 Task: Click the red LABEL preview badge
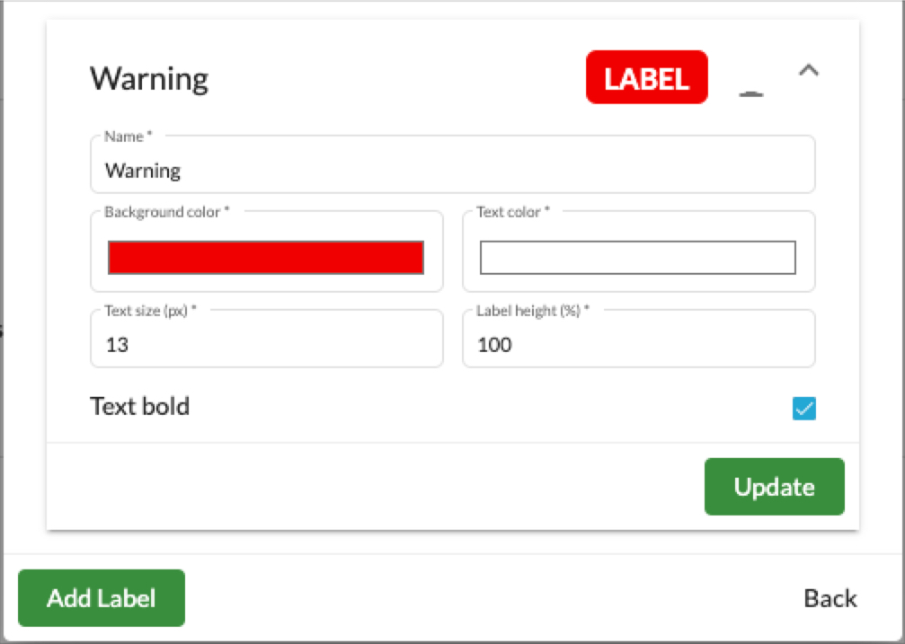click(x=646, y=77)
